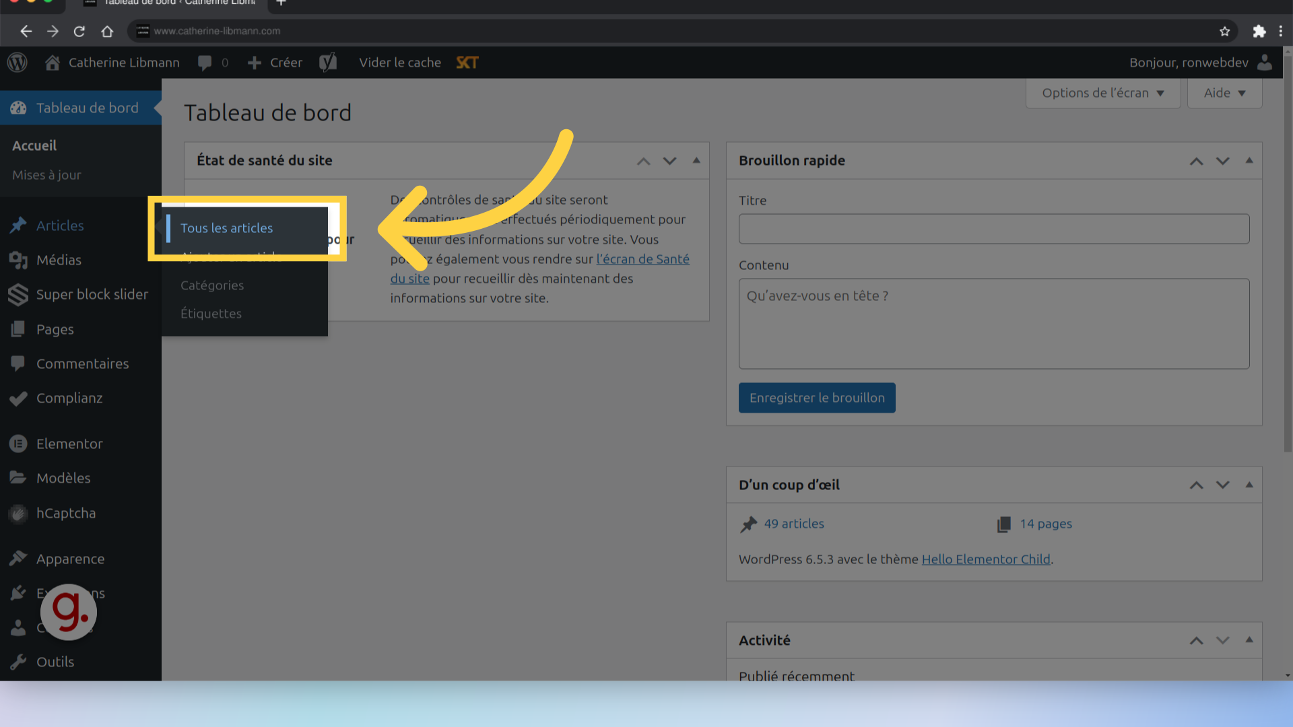Image resolution: width=1293 pixels, height=727 pixels.
Task: Click the Elementor icon in sidebar
Action: [18, 444]
